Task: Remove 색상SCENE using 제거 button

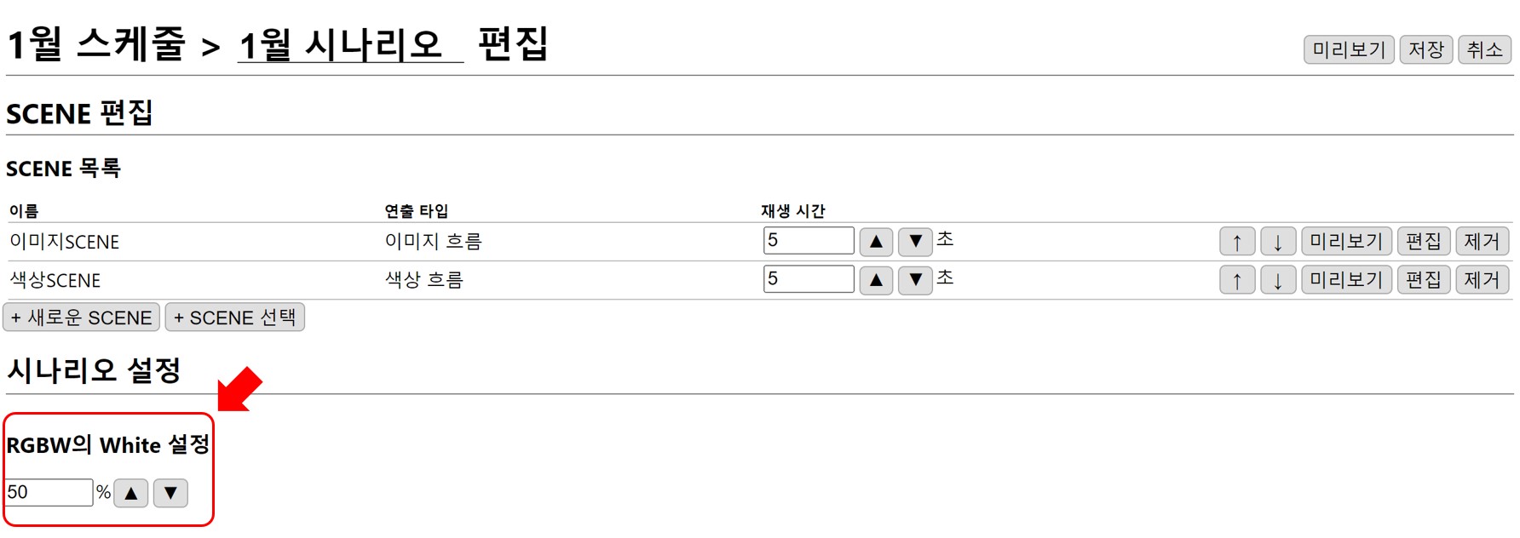Action: [x=1482, y=280]
